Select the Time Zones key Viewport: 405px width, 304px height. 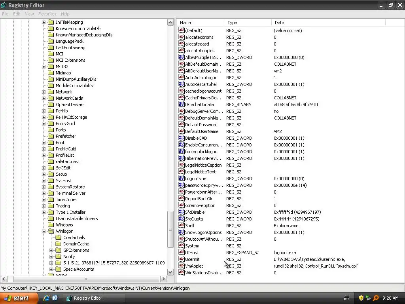click(66, 199)
